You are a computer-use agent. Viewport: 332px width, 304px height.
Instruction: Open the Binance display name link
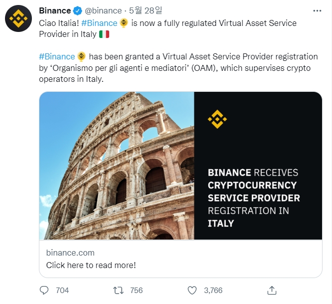point(55,10)
